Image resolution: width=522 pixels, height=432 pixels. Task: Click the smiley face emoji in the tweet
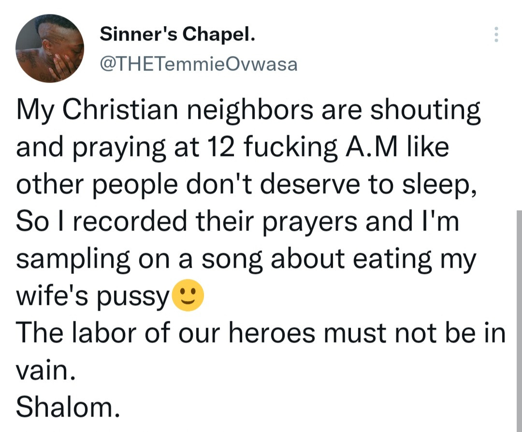point(188,295)
